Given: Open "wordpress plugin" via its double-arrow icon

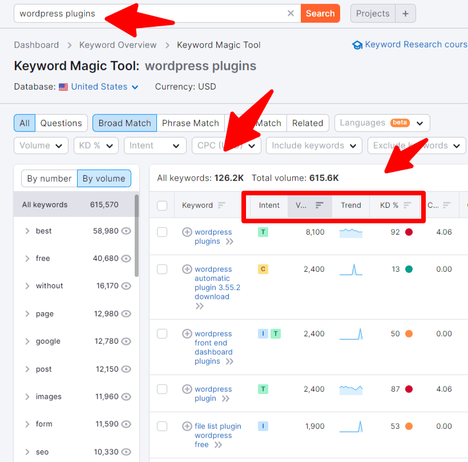Looking at the screenshot, I should point(225,398).
